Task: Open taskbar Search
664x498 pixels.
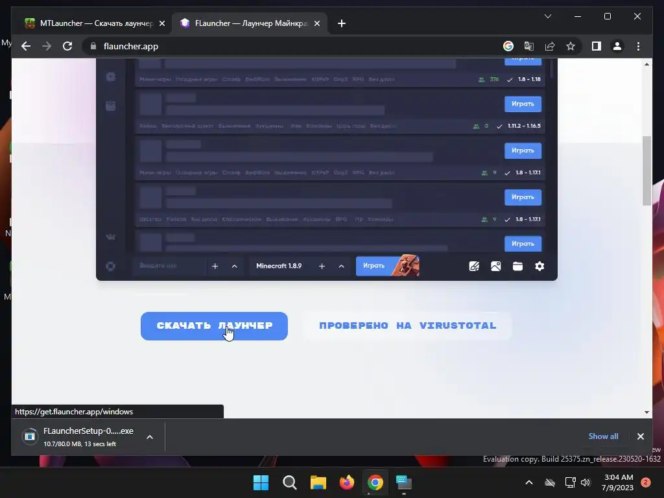Action: (290, 482)
